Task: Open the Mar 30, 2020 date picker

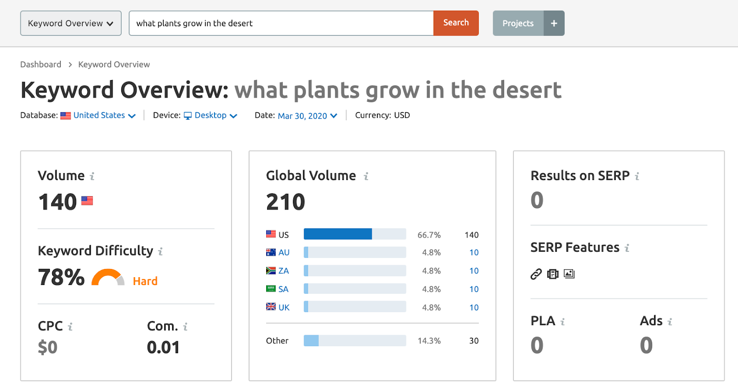Action: [x=307, y=116]
